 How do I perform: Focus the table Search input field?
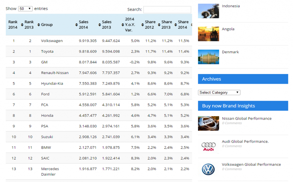pos(167,9)
